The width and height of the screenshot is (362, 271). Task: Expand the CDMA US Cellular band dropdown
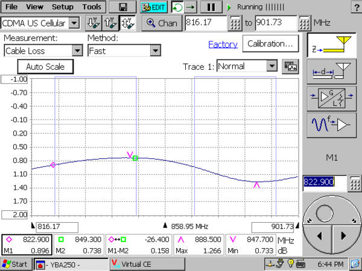[x=74, y=23]
